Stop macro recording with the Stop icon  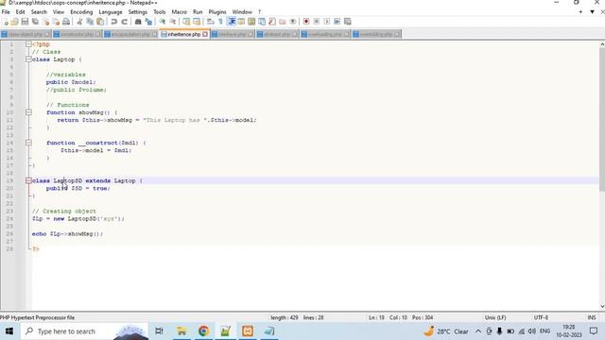coord(317,22)
